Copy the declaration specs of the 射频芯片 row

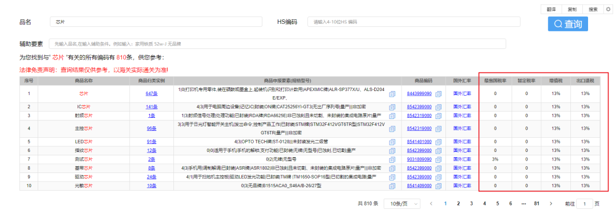click(x=392, y=116)
